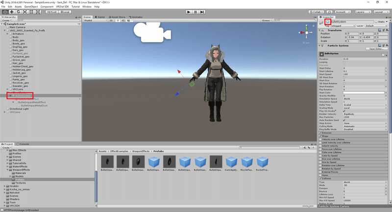This screenshot has width=392, height=212.
Task: Select the Rect transform tool
Action: click(x=31, y=12)
